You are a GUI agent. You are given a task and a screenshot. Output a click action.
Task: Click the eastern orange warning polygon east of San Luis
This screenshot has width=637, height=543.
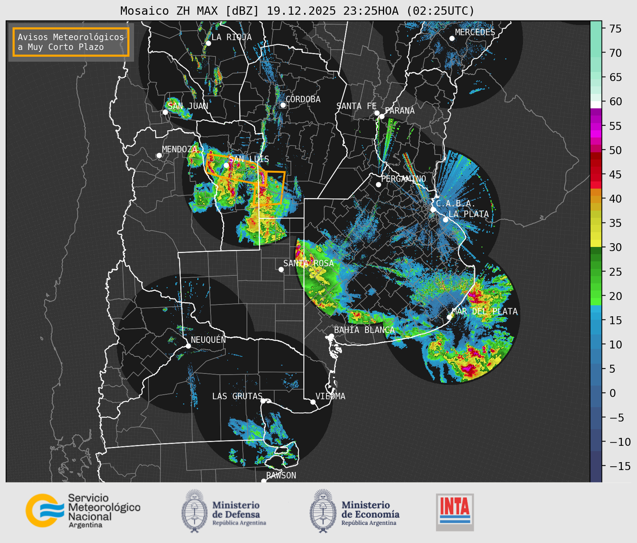tap(269, 188)
